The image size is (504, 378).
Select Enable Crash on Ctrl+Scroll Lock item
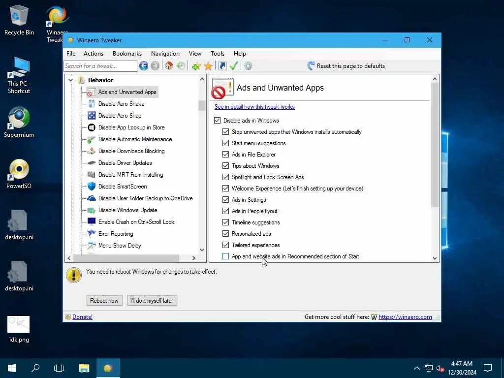136,222
